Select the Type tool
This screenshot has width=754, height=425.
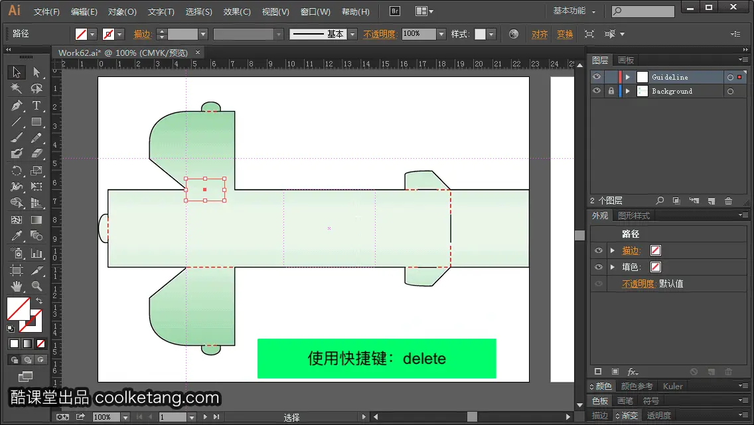click(x=37, y=105)
